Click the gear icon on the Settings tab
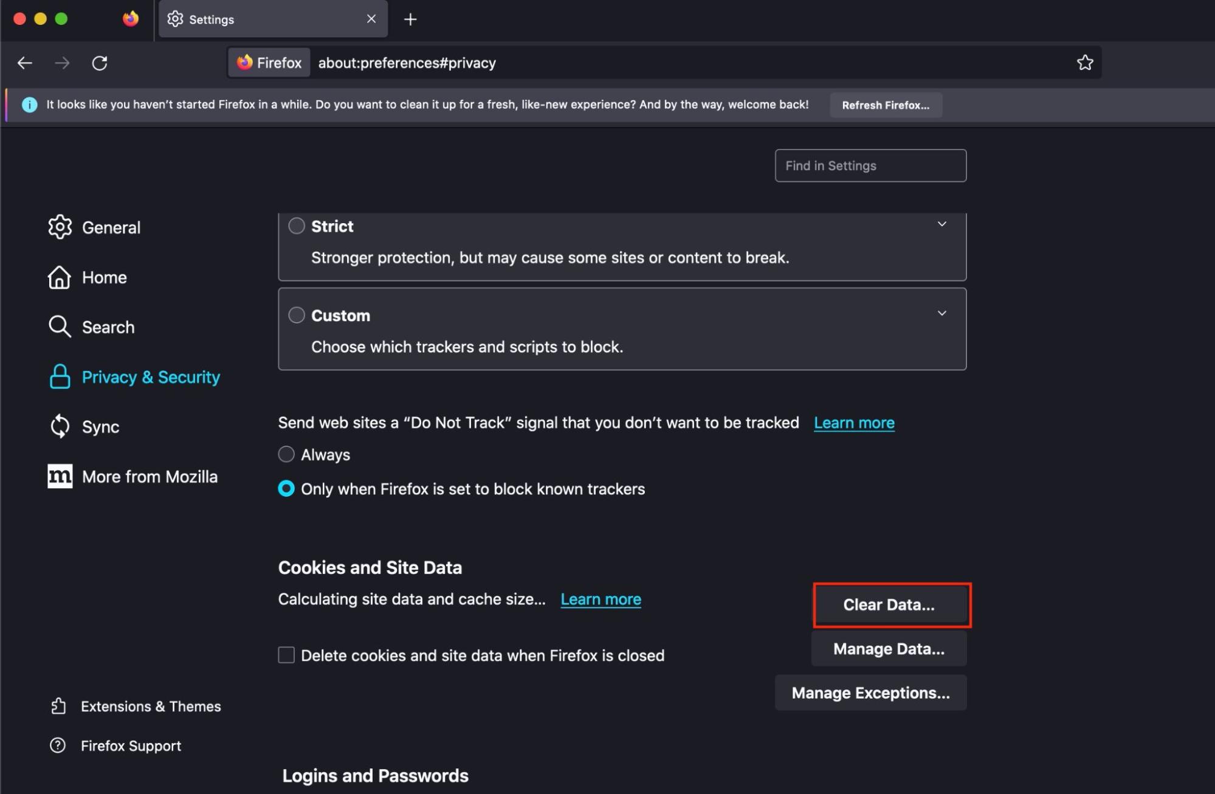The image size is (1215, 794). pos(175,19)
